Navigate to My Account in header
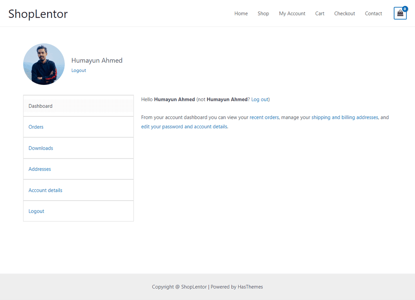This screenshot has height=300, width=415. (x=292, y=13)
